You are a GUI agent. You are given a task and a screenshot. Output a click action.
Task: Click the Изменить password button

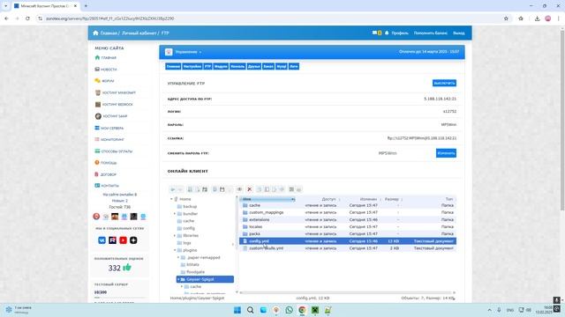coord(446,153)
